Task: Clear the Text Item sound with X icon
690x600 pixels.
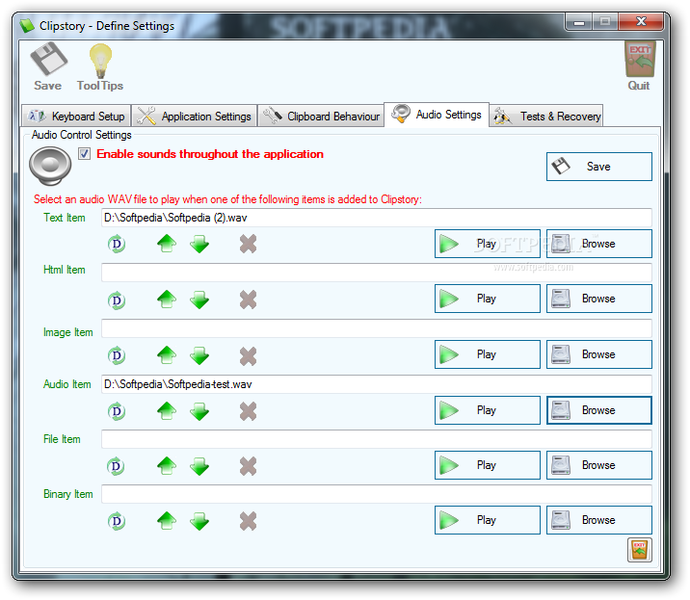Action: pyautogui.click(x=249, y=244)
